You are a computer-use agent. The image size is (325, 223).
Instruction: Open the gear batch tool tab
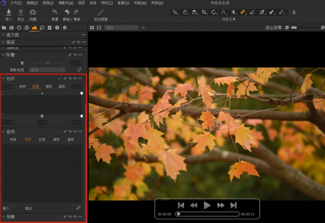65,28
